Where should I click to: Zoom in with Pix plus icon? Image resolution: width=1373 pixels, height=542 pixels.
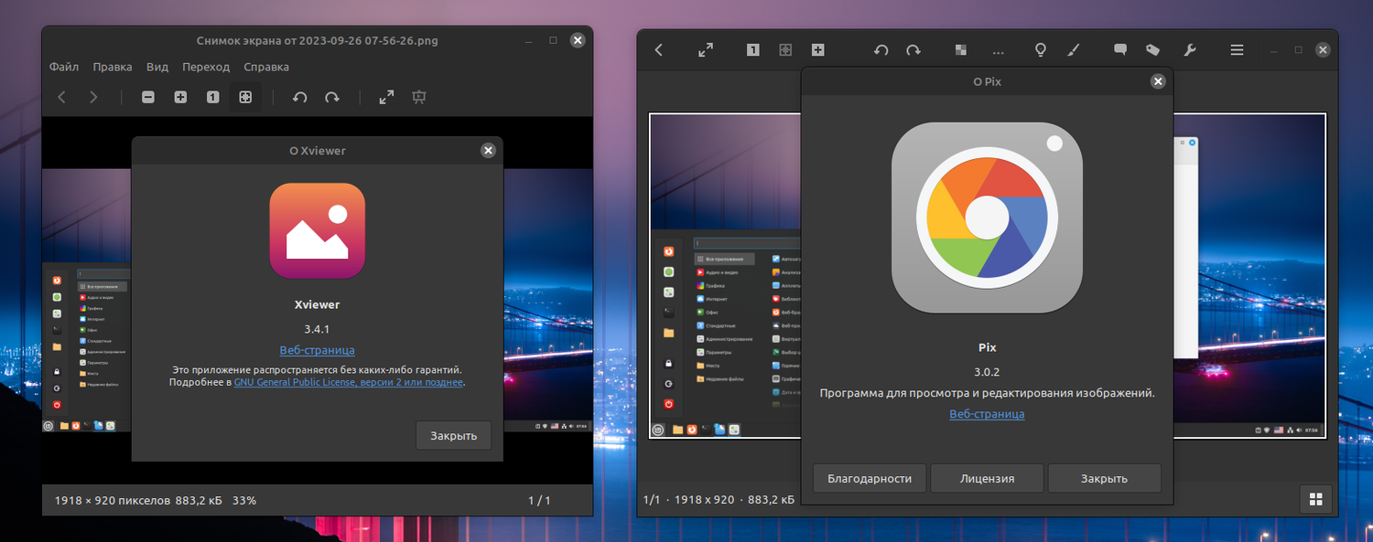coord(818,50)
